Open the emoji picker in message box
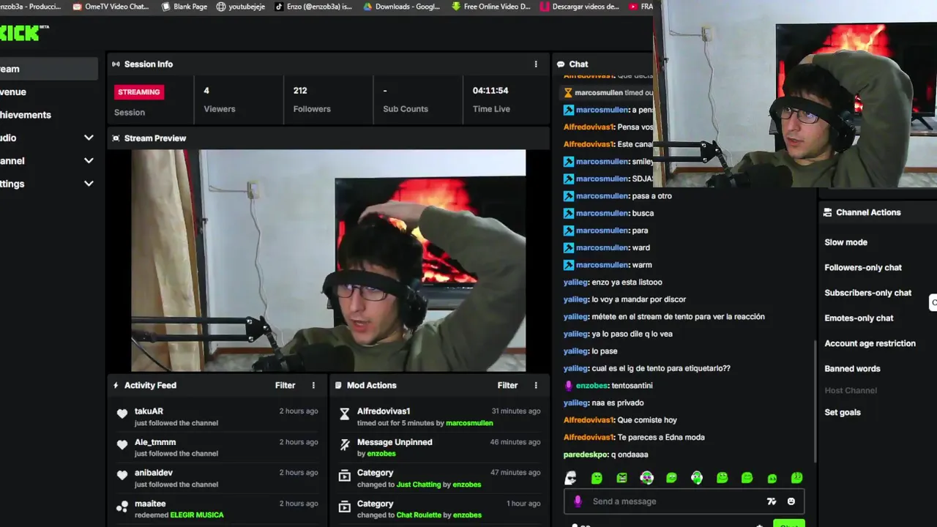937x527 pixels. point(791,501)
